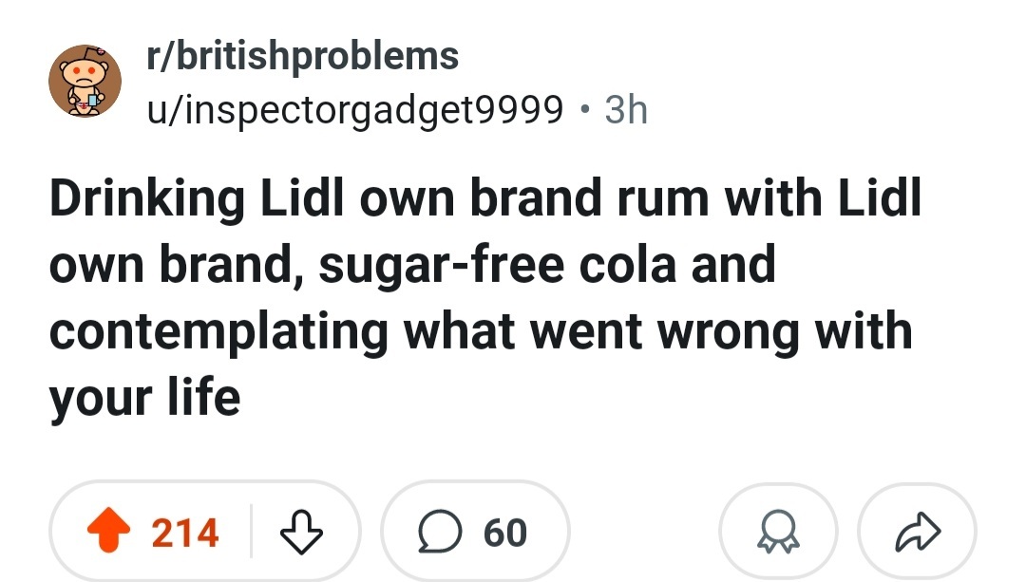Click the divider between score and downvote
This screenshot has width=1026, height=582.
click(251, 532)
